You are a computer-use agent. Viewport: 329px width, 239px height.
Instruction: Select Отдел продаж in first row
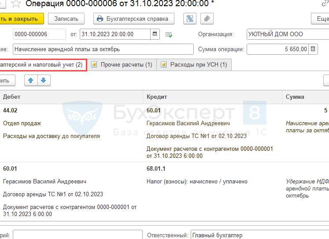(x=22, y=123)
